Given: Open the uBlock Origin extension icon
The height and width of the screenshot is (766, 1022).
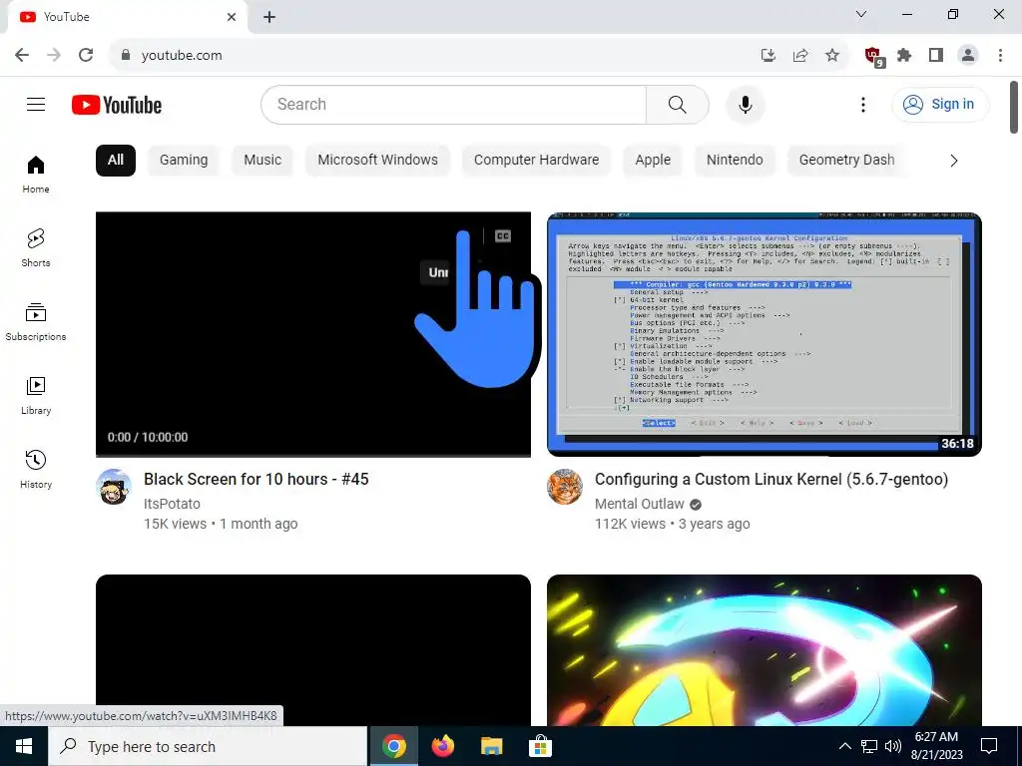Looking at the screenshot, I should point(873,57).
